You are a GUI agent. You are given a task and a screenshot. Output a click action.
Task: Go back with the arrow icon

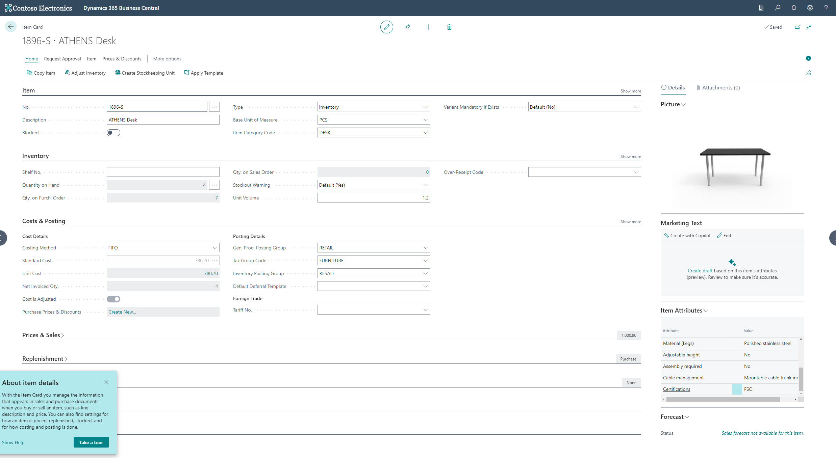click(x=11, y=26)
